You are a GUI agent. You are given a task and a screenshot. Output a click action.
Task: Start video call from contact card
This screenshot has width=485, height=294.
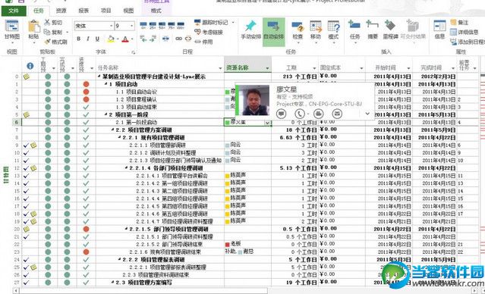point(318,114)
